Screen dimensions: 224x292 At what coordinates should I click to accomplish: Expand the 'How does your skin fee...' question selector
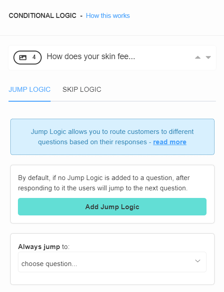112,58
